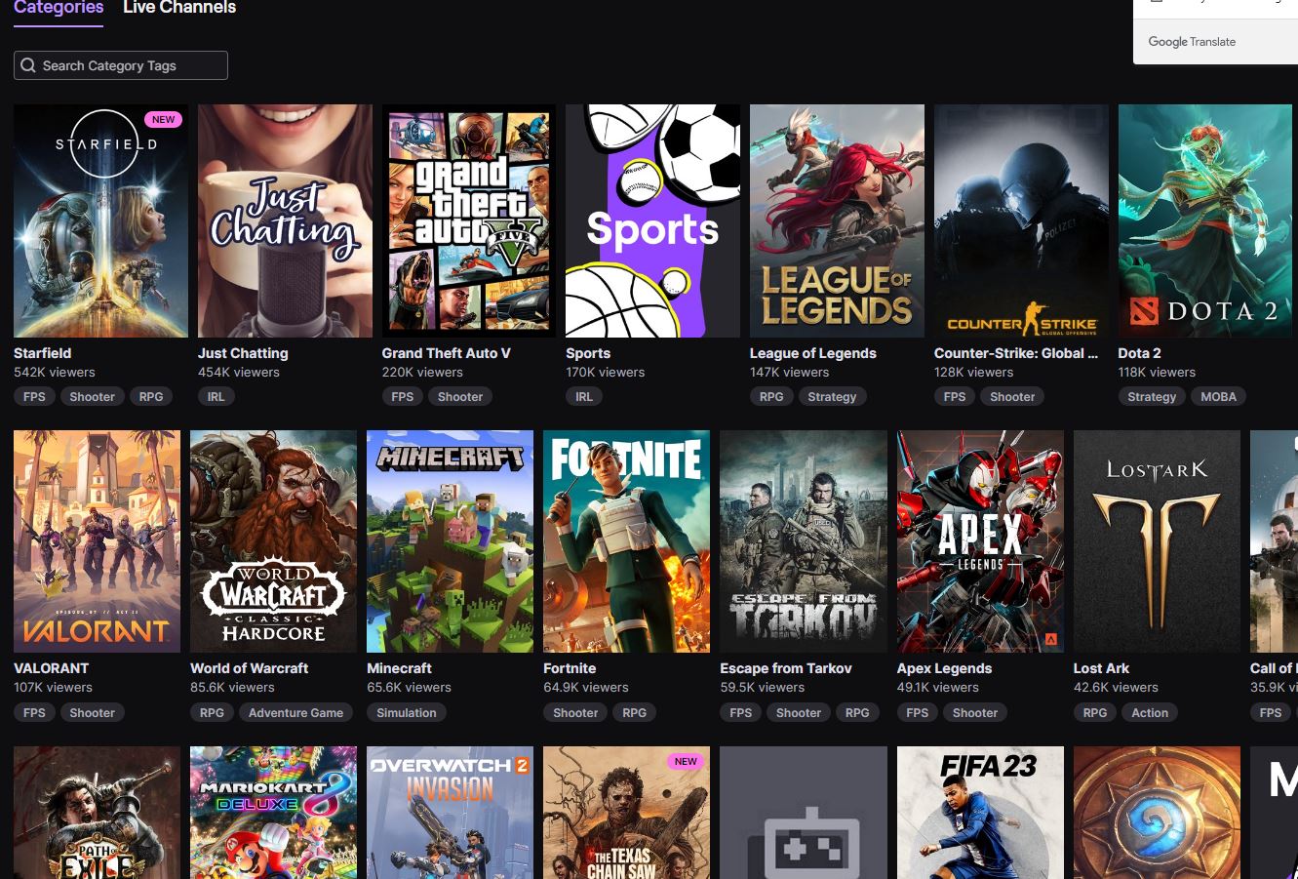
Task: Open the League of Legends cover
Action: [837, 220]
